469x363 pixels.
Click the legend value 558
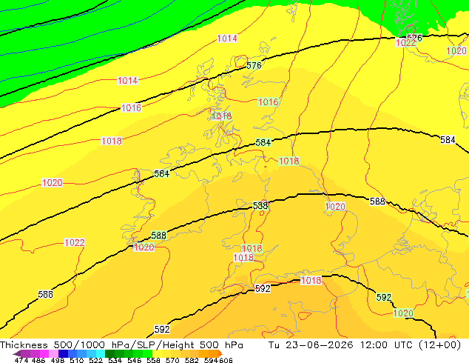[x=153, y=360]
